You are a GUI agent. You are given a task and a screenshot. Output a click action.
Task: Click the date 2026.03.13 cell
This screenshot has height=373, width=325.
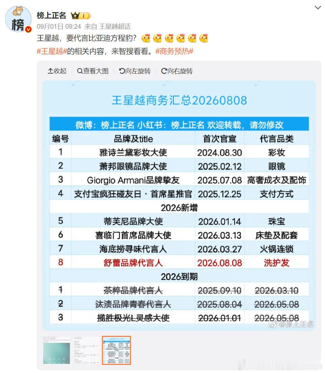click(x=219, y=235)
